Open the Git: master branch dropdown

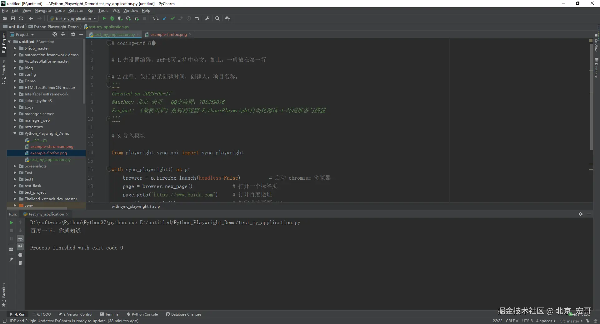(x=571, y=321)
